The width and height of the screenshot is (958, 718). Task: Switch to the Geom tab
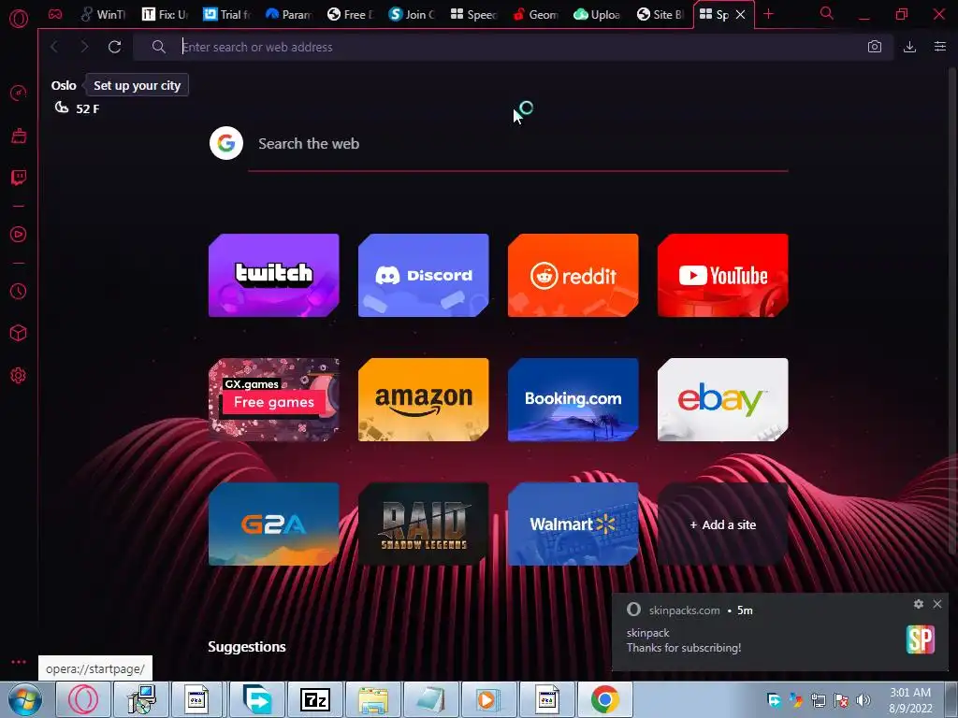click(x=535, y=15)
